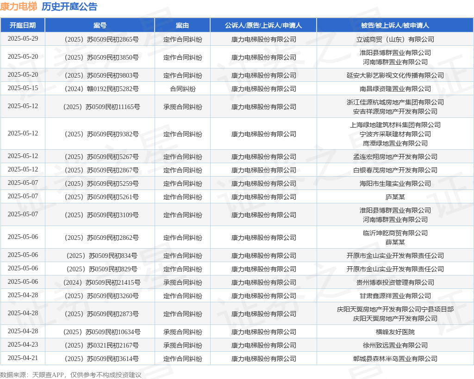Viewport: 474px width, 379px height.
Task: Click the 案号 column header
Action: tap(100, 25)
